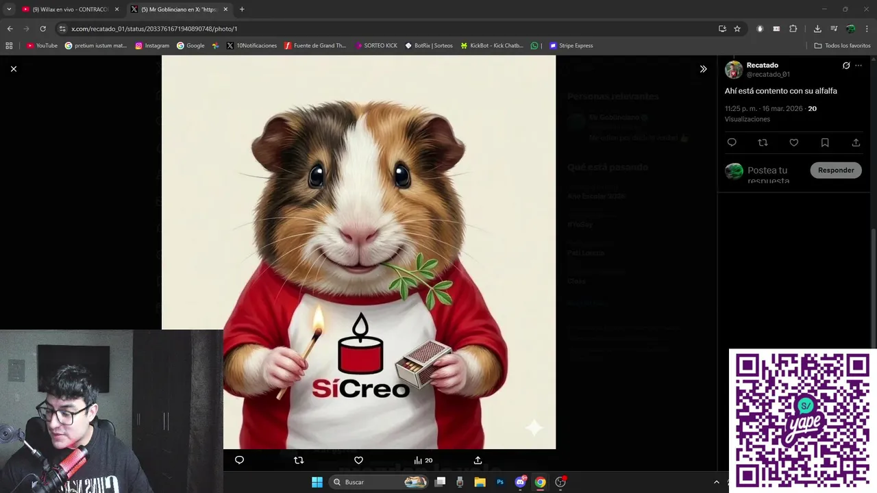
Task: Click the '20 Visualizaciones' view count
Action: point(771,114)
